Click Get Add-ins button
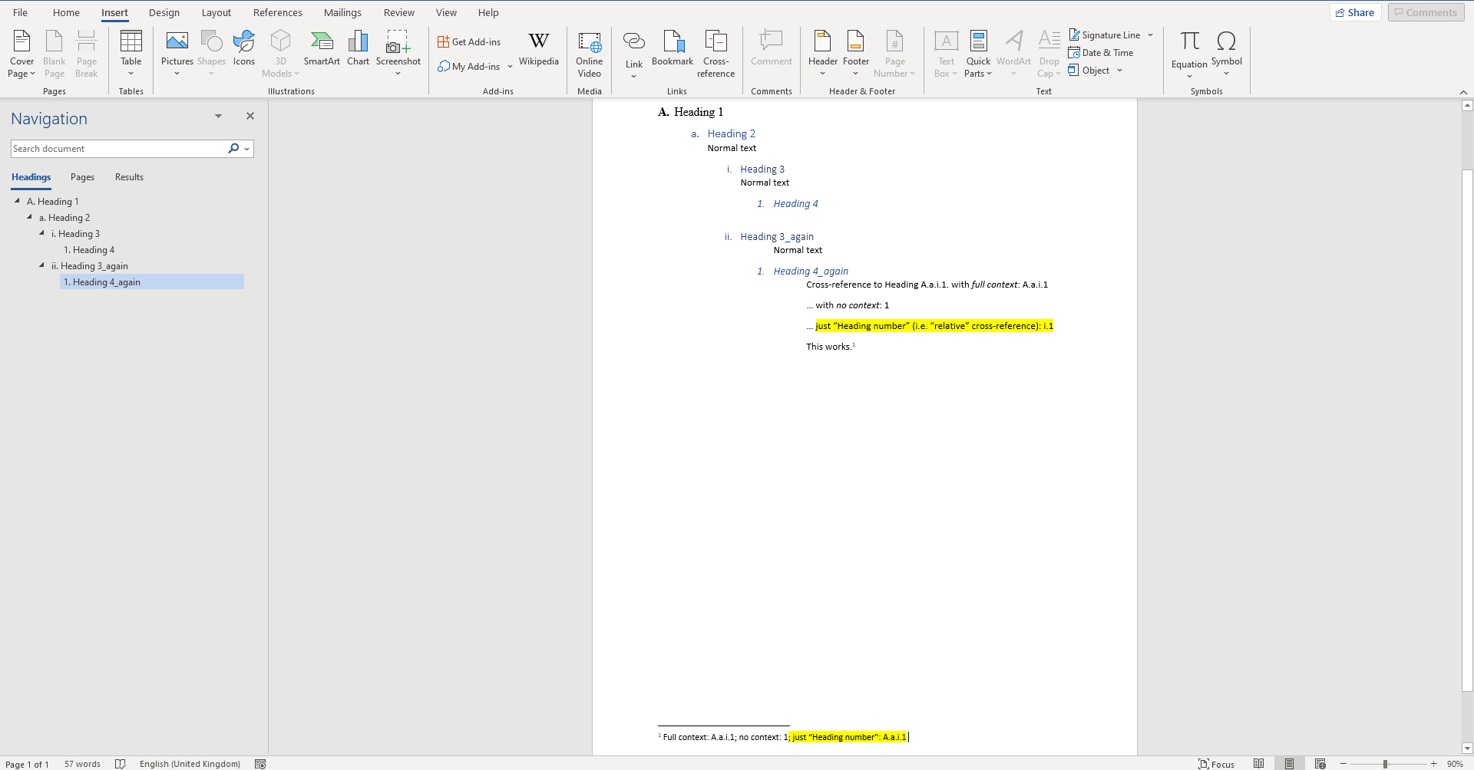Image resolution: width=1474 pixels, height=770 pixels. tap(469, 42)
